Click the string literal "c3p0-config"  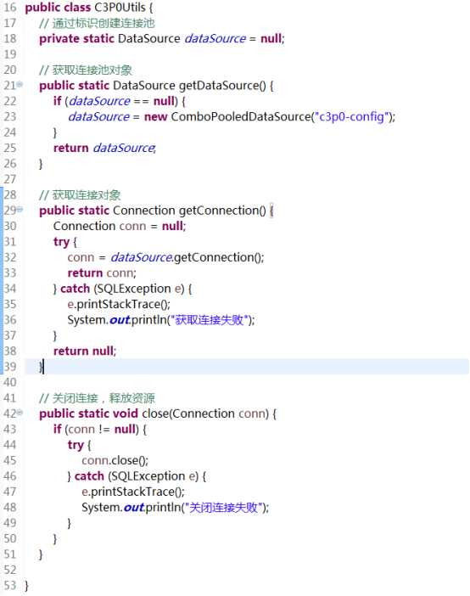click(351, 116)
